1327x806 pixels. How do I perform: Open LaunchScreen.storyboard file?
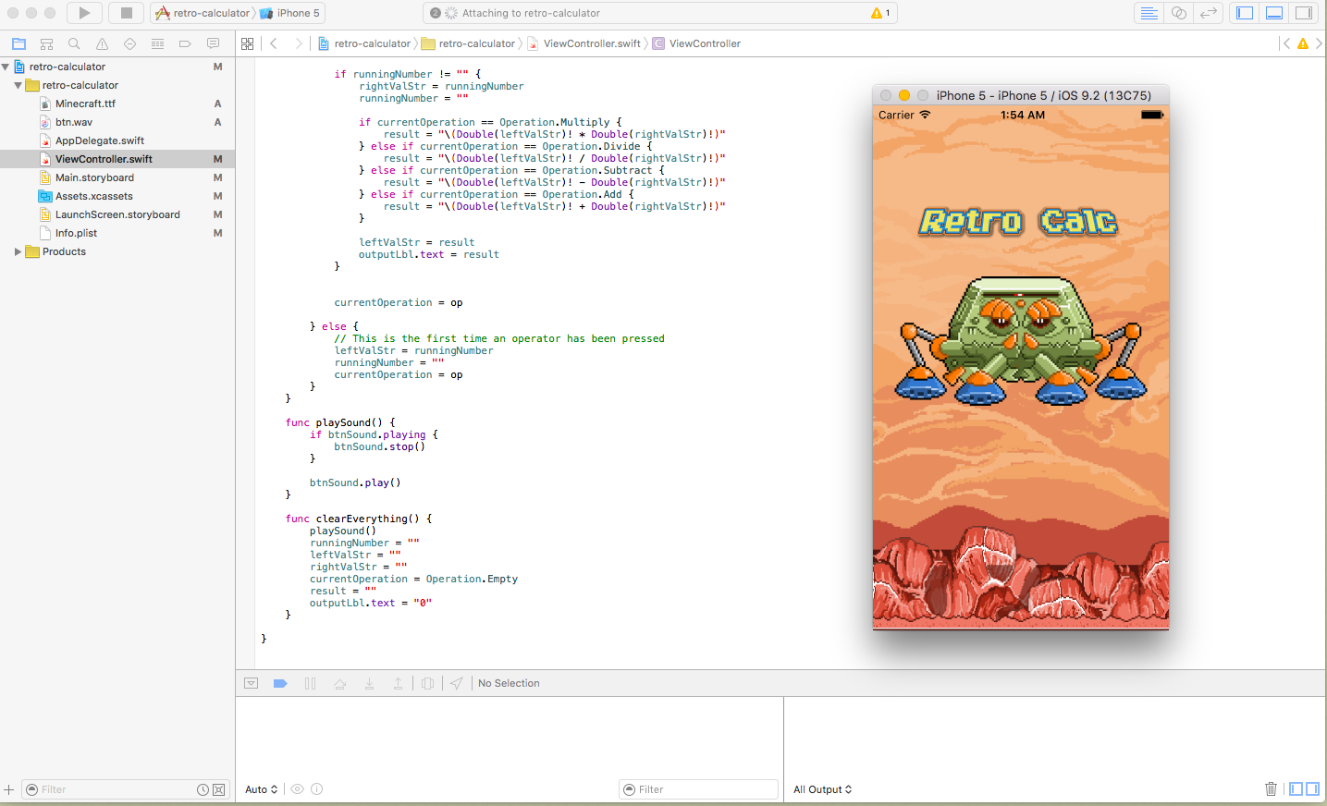(117, 214)
